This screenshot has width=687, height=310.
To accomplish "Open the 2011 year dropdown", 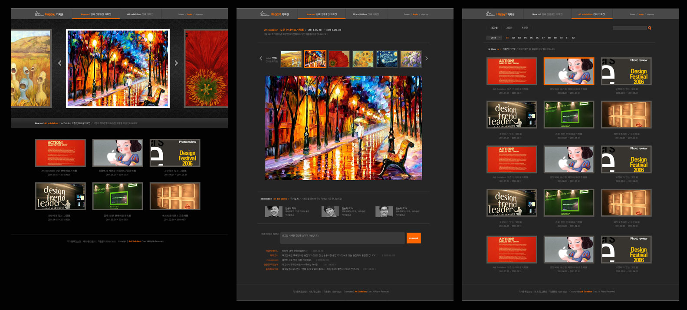I will coord(494,38).
